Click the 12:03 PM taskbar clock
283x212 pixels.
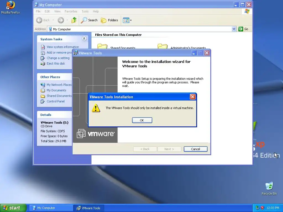273,208
